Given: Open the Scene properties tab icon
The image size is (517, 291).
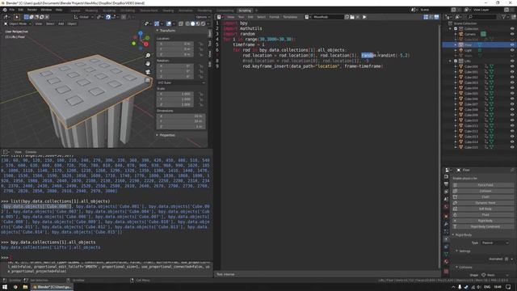Looking at the screenshot, I should point(446,200).
